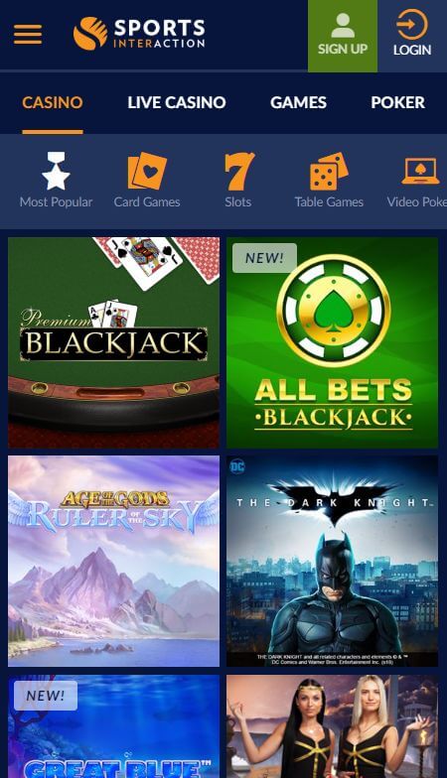Image resolution: width=447 pixels, height=778 pixels.
Task: Click the Sports Interaction logo
Action: point(139,34)
